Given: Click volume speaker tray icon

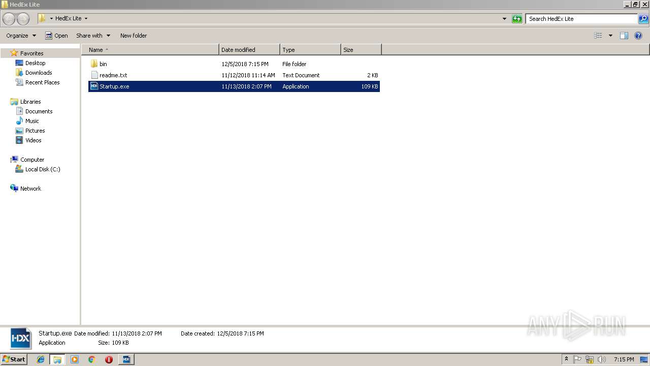Looking at the screenshot, I should 602,359.
